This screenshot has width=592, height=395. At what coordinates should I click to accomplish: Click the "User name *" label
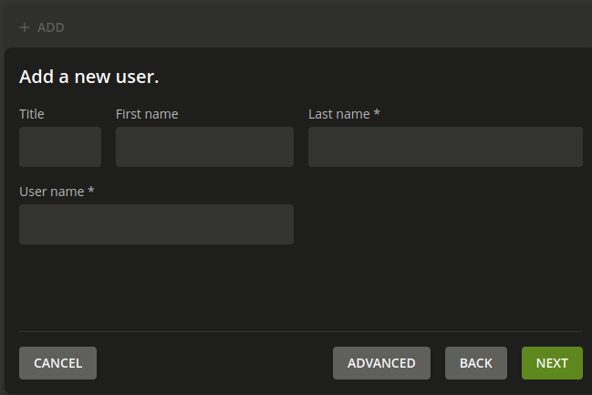click(57, 192)
